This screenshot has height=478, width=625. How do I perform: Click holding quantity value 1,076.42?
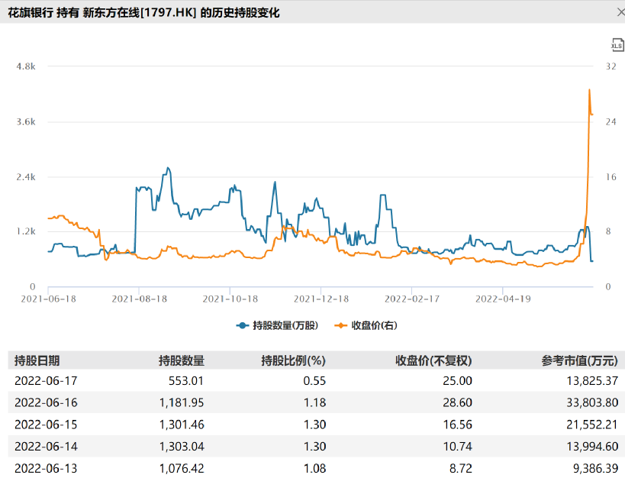click(182, 468)
